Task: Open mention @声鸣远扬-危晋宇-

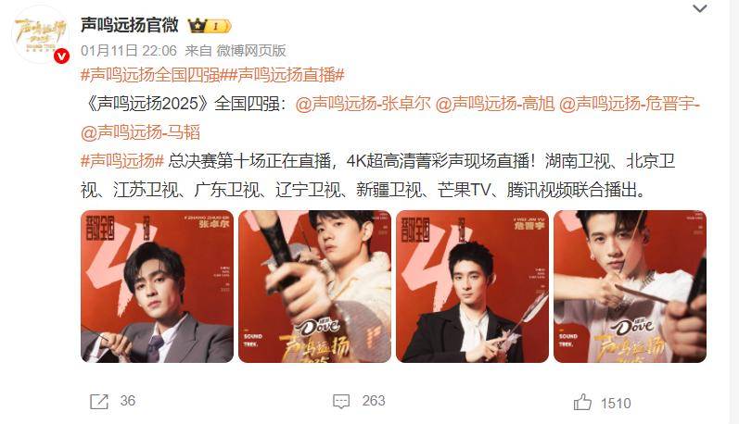Action: click(630, 104)
